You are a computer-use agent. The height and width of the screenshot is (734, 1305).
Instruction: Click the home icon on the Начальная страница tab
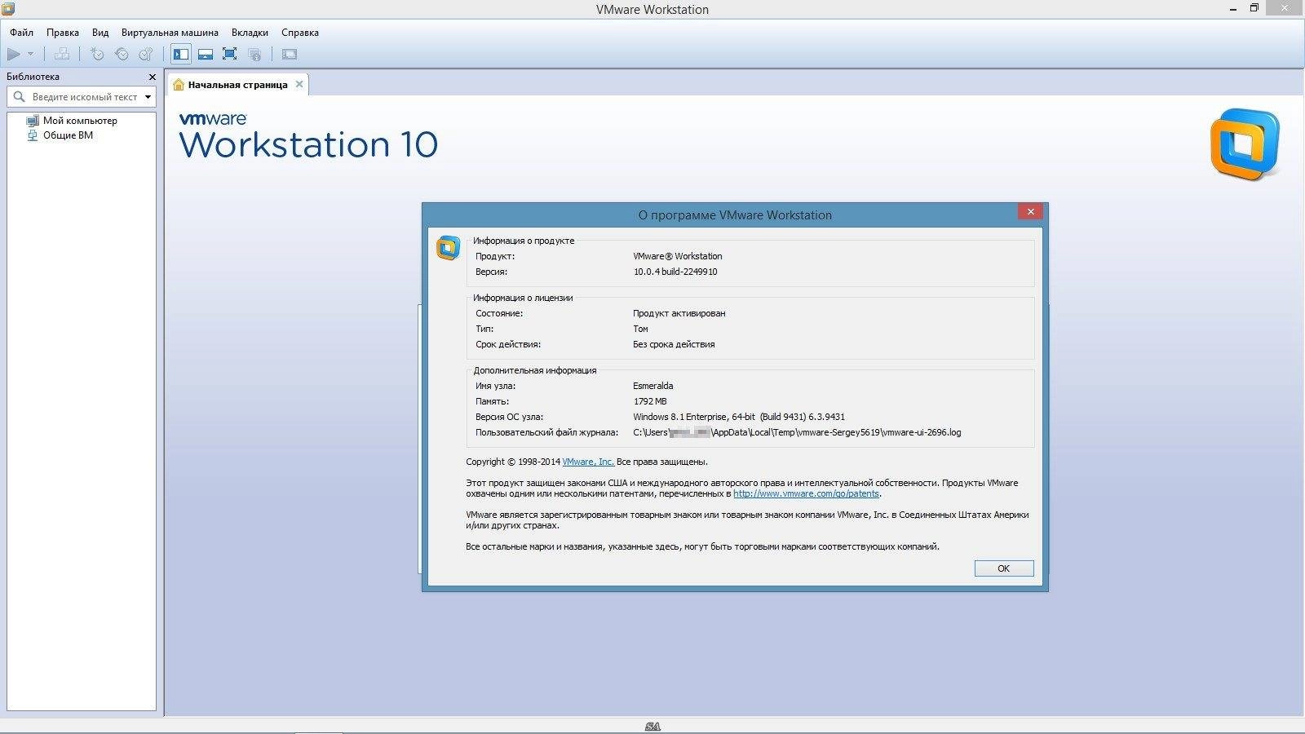tap(179, 84)
